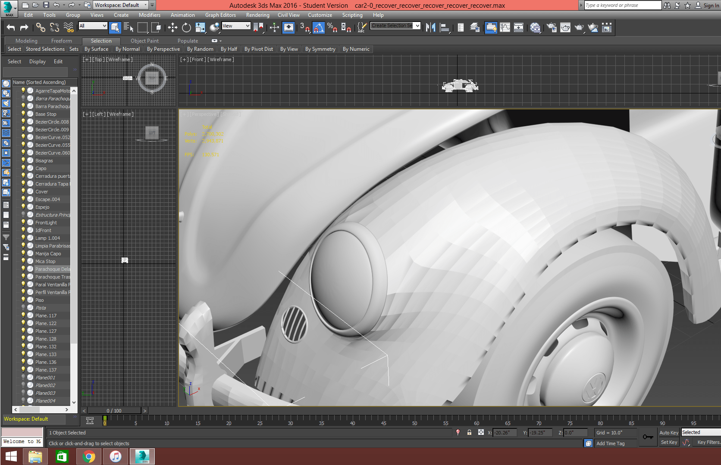Click the Auto Key button
This screenshot has width=721, height=465.
tap(669, 433)
